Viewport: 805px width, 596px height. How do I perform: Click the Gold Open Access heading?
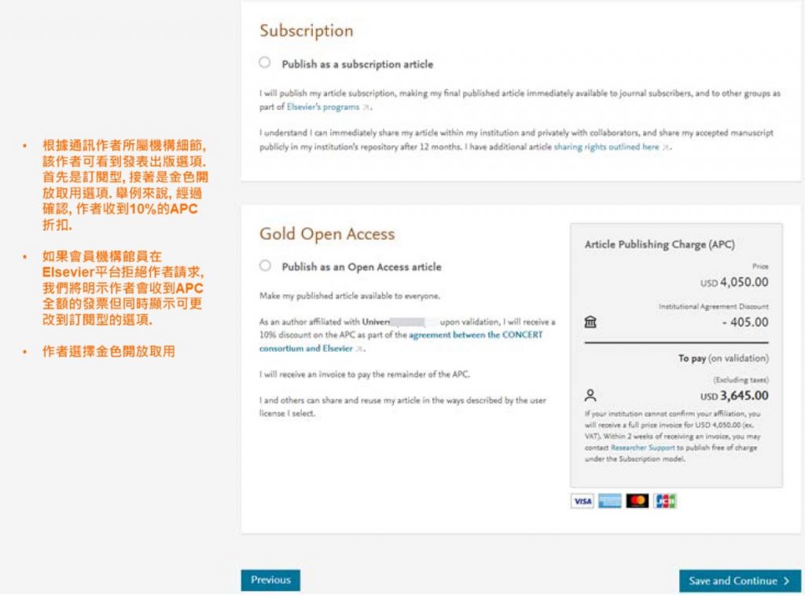pyautogui.click(x=327, y=234)
